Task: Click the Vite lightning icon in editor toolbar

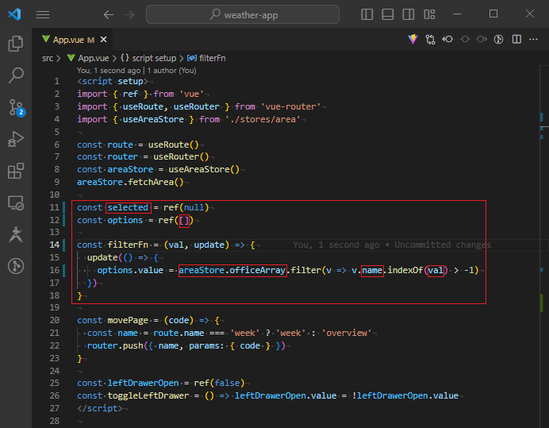Action: point(413,39)
